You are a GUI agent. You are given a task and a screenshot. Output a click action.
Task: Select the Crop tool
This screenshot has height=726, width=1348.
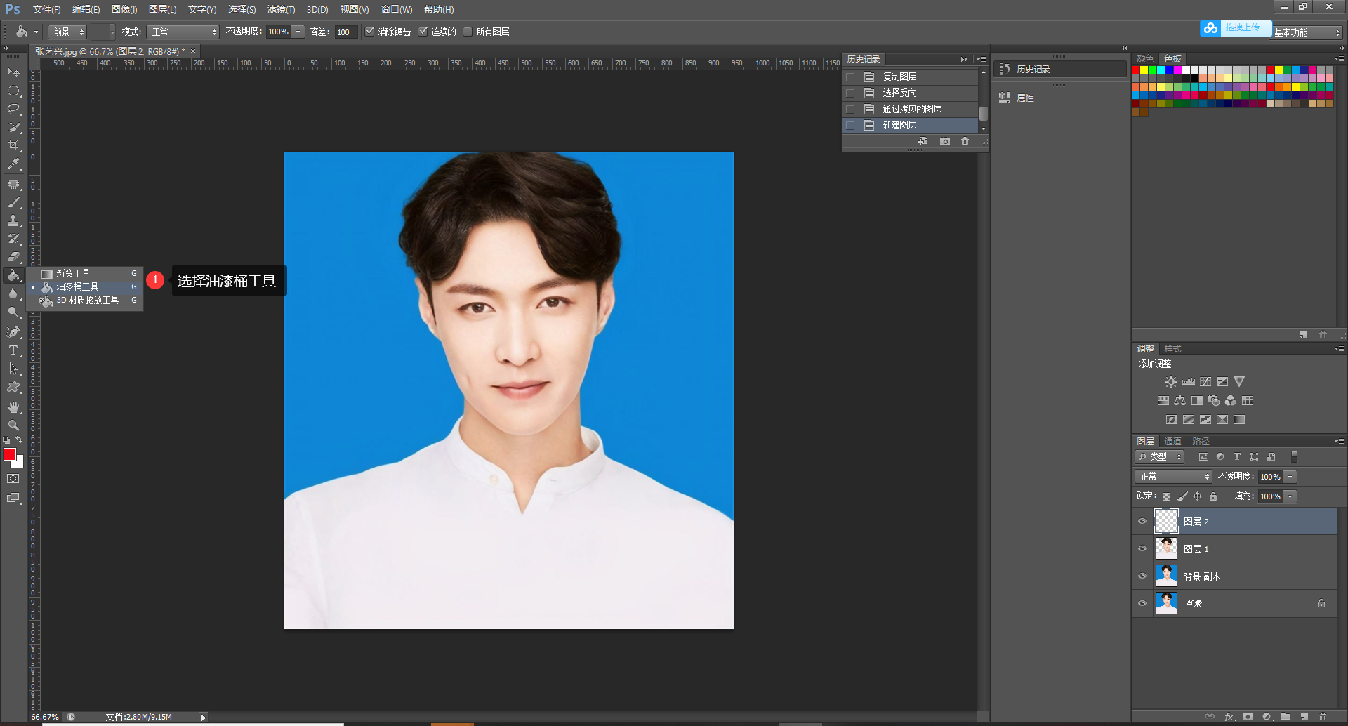(x=13, y=145)
